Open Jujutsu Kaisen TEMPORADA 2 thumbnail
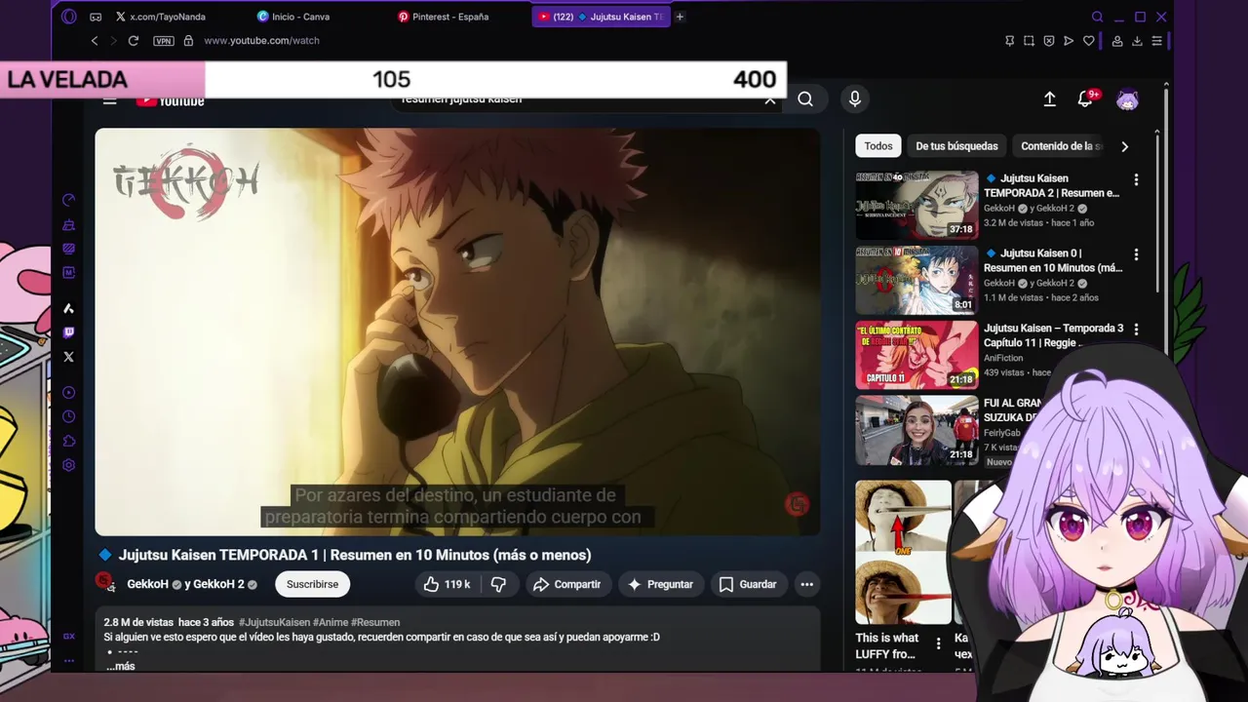 [916, 205]
